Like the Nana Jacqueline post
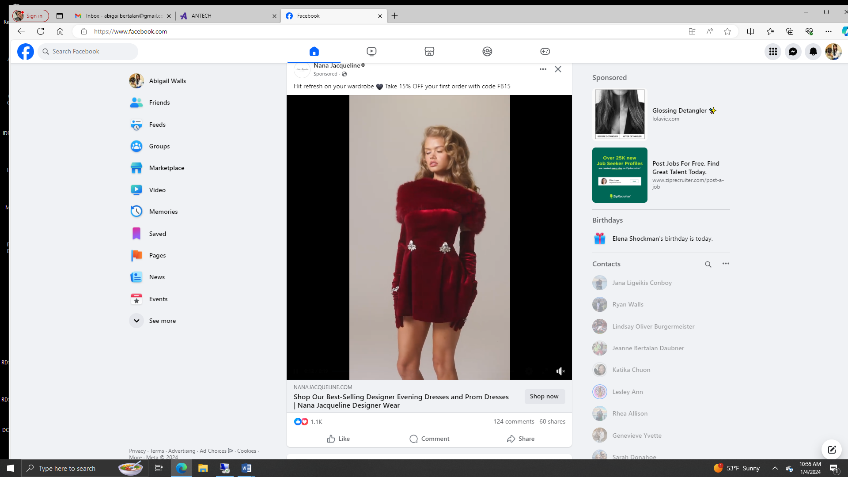Image resolution: width=848 pixels, height=477 pixels. click(338, 439)
